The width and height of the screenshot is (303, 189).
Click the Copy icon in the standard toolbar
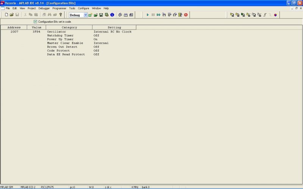31,15
